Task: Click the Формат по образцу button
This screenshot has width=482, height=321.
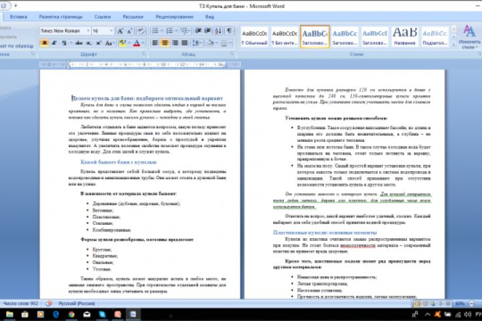Action: coord(16,45)
